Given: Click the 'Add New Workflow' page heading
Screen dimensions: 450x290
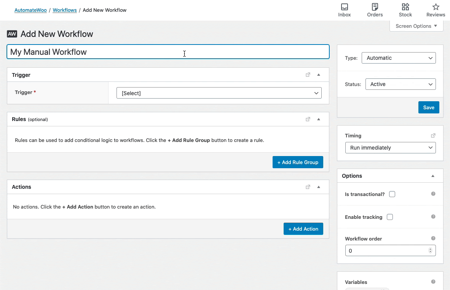Looking at the screenshot, I should (x=57, y=34).
